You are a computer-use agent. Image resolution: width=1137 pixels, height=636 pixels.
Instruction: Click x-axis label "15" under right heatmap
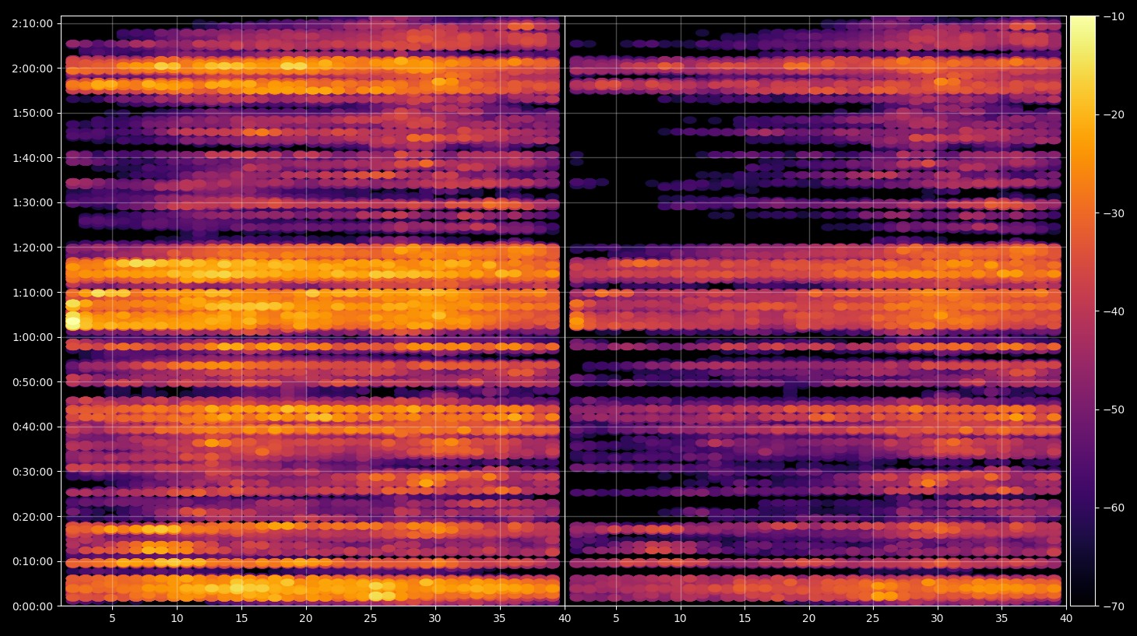[x=745, y=619]
